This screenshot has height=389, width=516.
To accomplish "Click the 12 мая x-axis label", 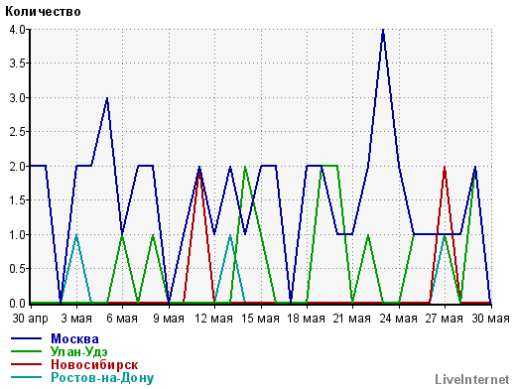I will pyautogui.click(x=213, y=319).
